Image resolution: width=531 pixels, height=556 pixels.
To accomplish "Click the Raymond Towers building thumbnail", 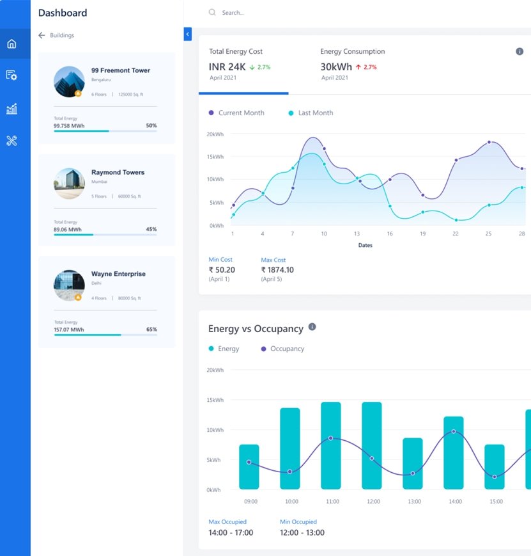I will (69, 183).
